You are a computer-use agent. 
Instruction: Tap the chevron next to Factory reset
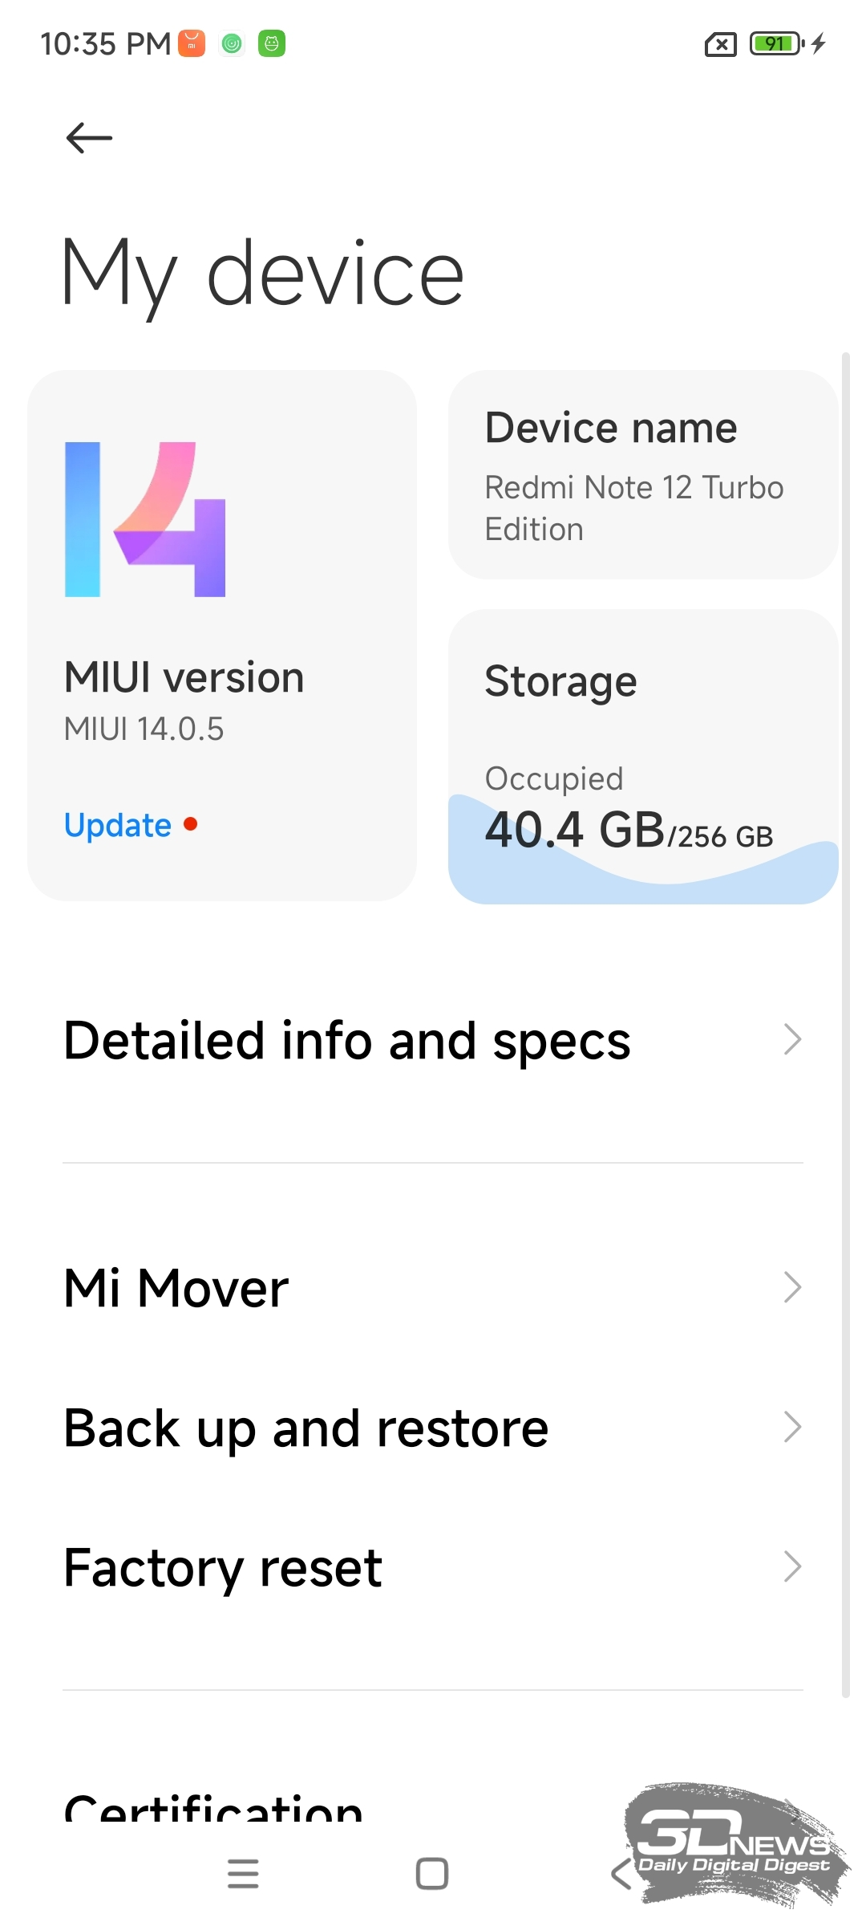pos(792,1566)
